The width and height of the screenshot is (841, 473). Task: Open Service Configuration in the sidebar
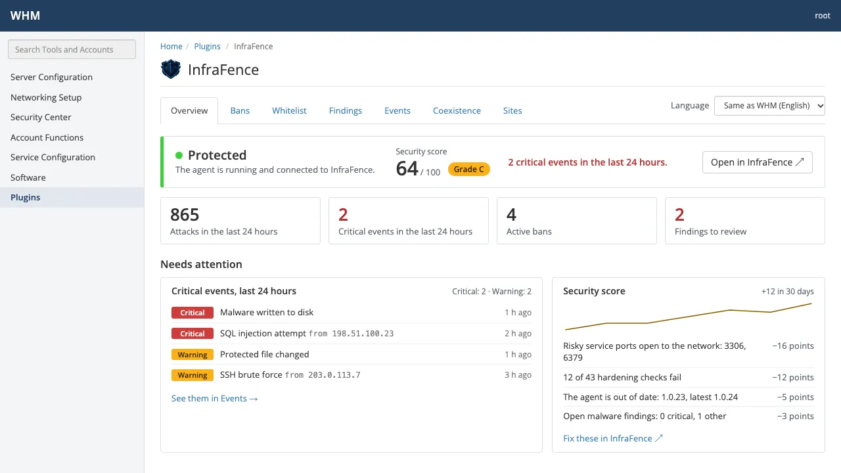(72, 157)
